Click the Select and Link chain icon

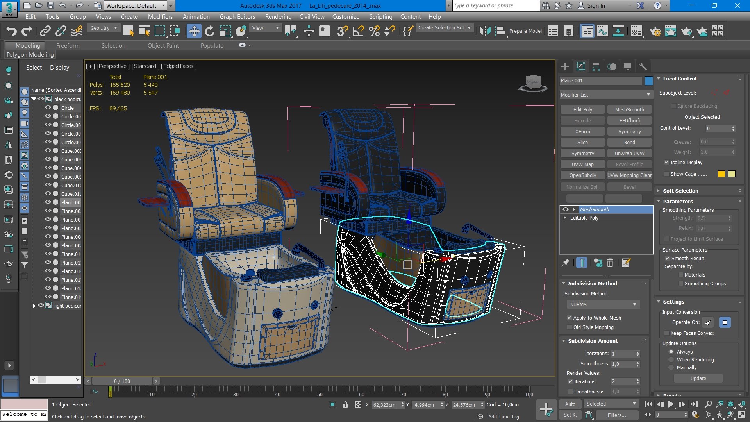(x=45, y=31)
